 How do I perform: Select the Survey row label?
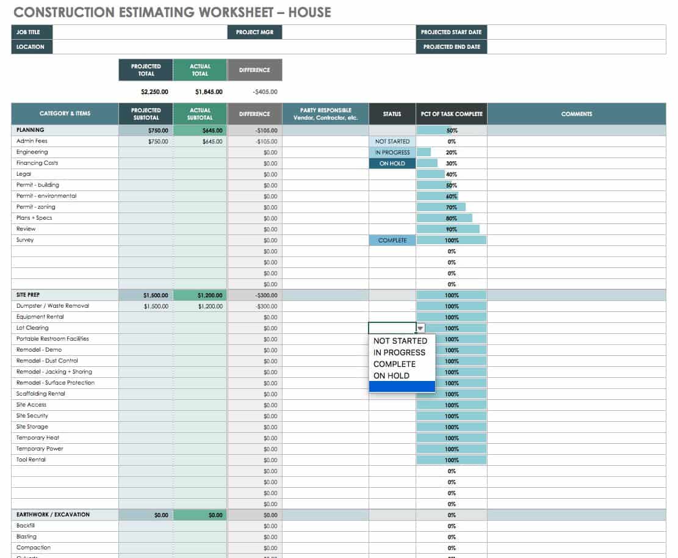pos(24,240)
